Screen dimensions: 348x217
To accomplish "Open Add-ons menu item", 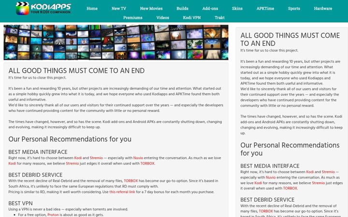I will coord(210,9).
